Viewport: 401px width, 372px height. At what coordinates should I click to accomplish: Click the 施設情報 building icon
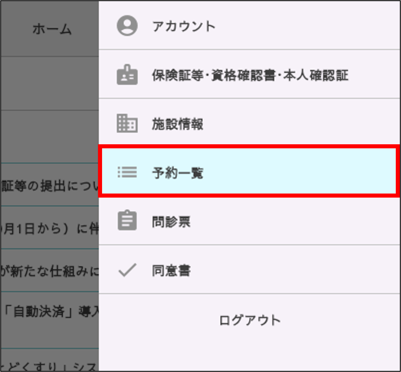point(127,124)
